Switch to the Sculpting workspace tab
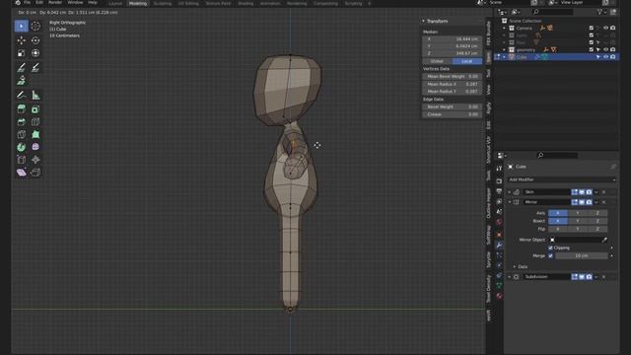 162,3
